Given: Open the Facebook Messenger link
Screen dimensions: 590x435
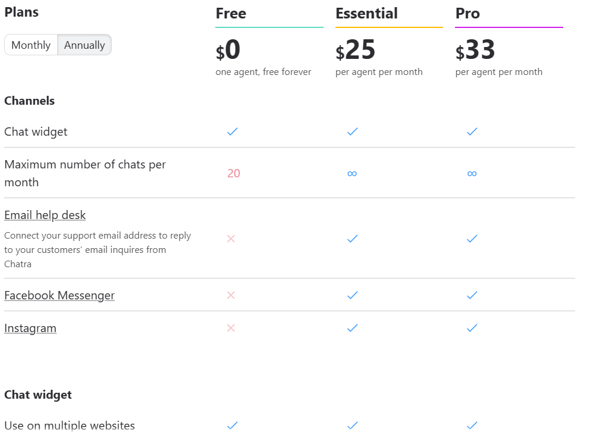Looking at the screenshot, I should 59,295.
